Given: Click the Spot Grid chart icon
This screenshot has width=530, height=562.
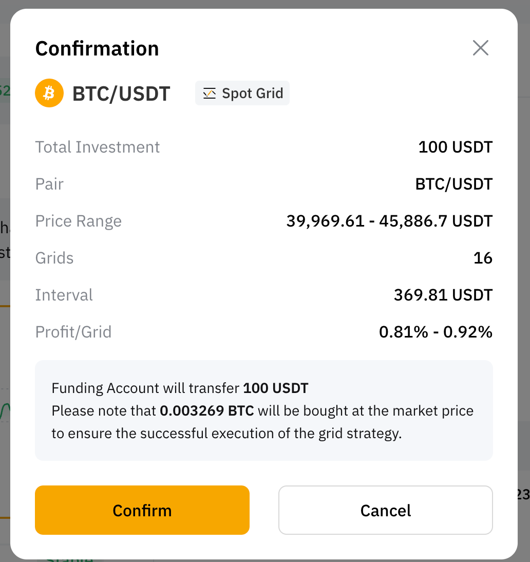Looking at the screenshot, I should tap(210, 93).
